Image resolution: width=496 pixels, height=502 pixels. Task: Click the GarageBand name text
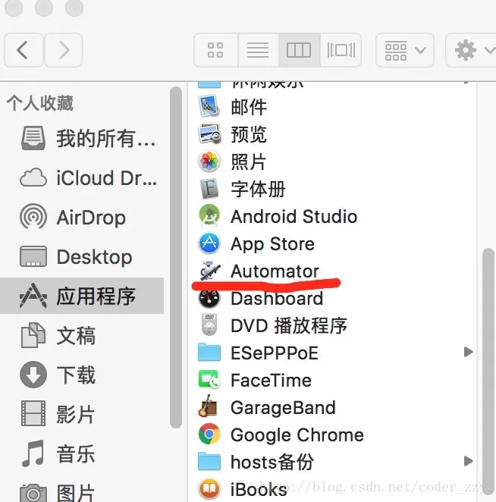pos(283,408)
